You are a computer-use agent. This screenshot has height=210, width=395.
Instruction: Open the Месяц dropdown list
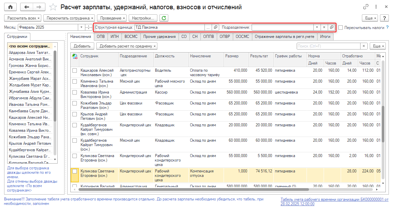click(x=81, y=27)
